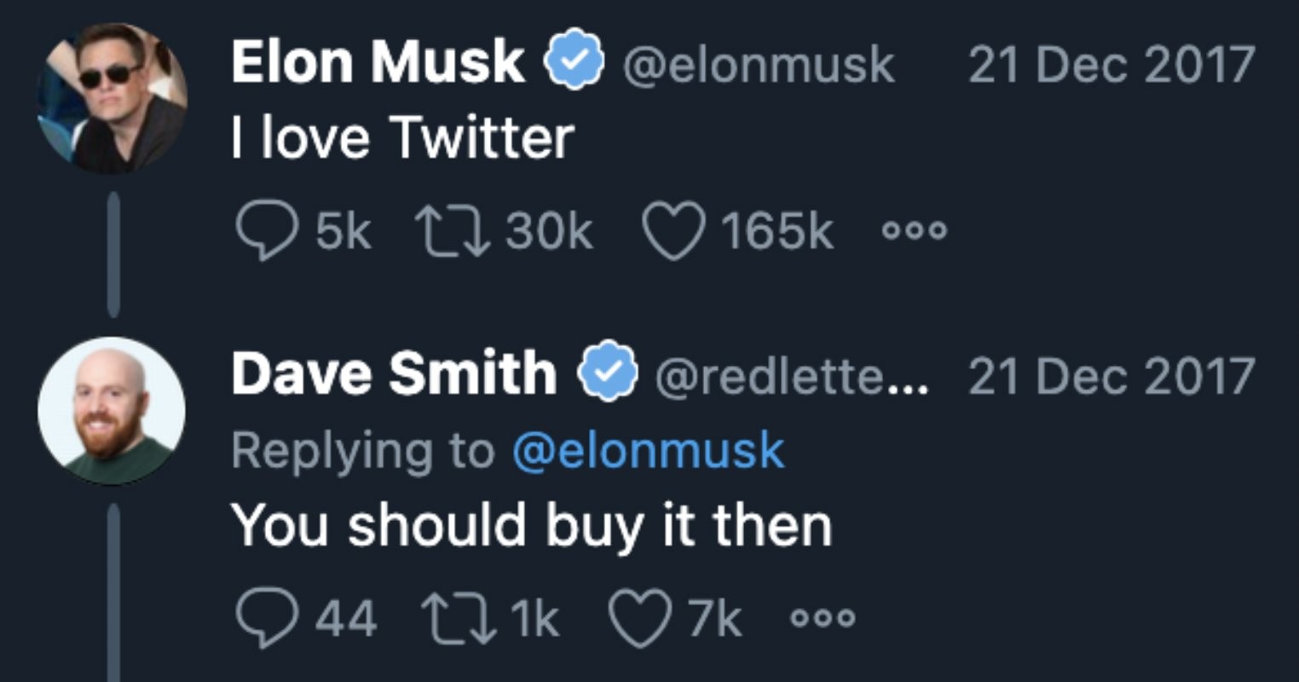Image resolution: width=1299 pixels, height=682 pixels.
Task: Open more options on Elon Musk's tweet
Action: click(915, 232)
